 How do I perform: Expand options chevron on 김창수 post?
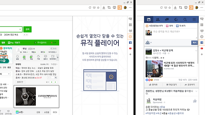pos(196,51)
